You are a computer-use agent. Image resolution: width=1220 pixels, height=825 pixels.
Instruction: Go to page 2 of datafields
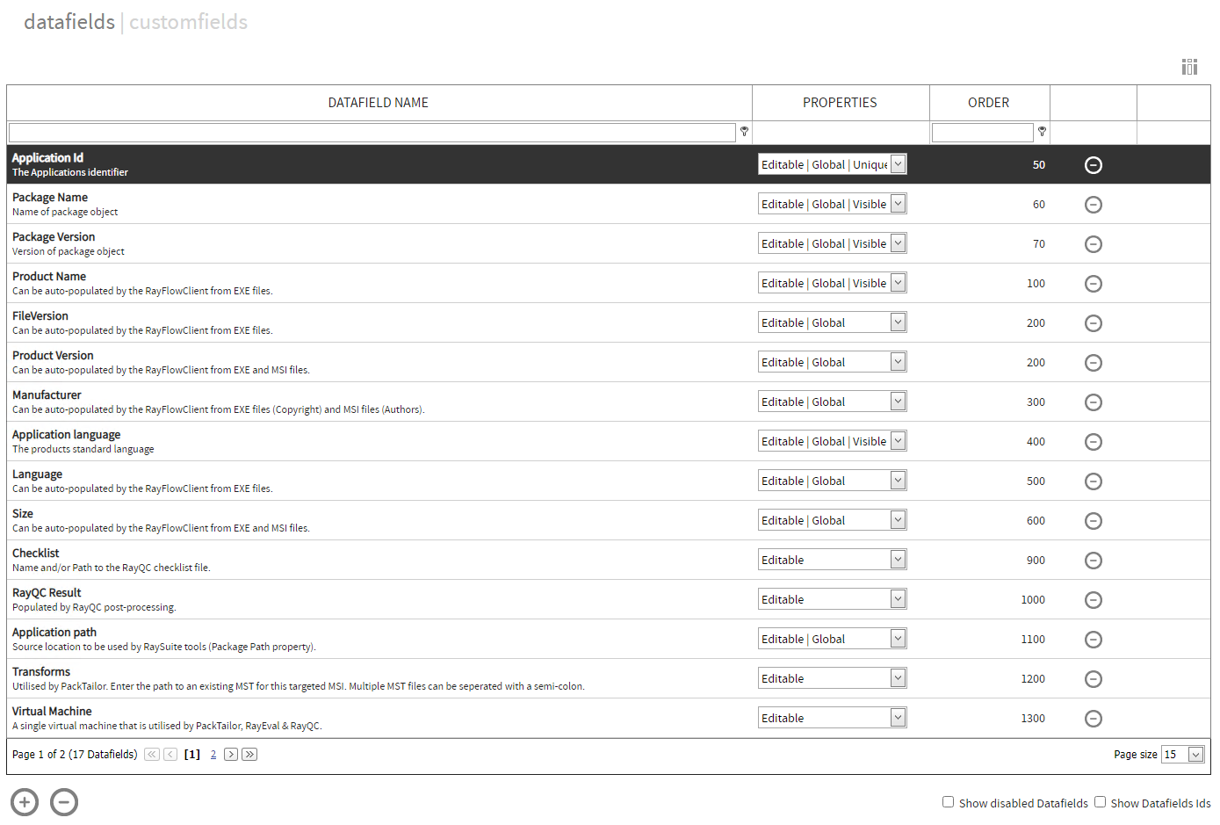coord(213,755)
